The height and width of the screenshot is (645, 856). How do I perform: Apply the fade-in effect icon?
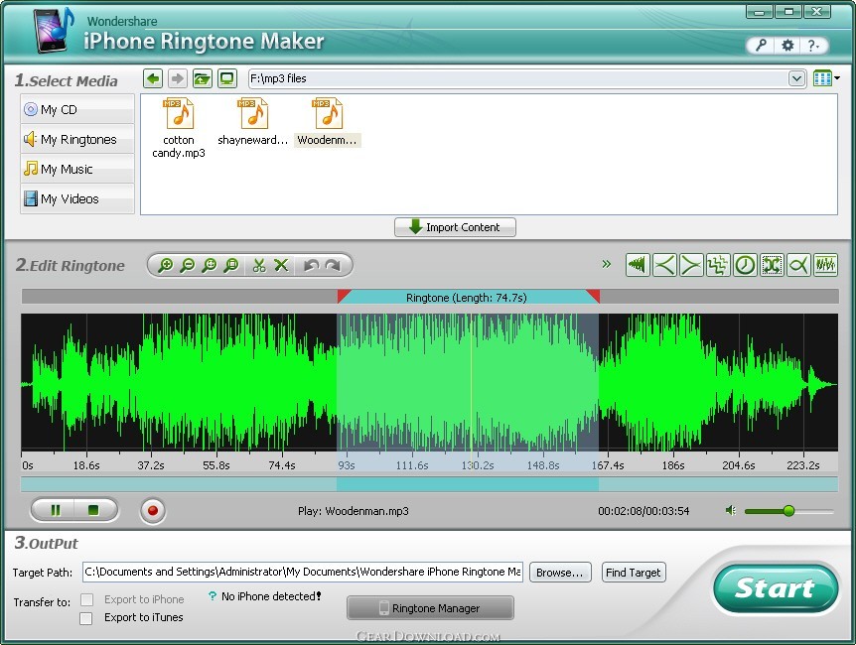pyautogui.click(x=664, y=265)
